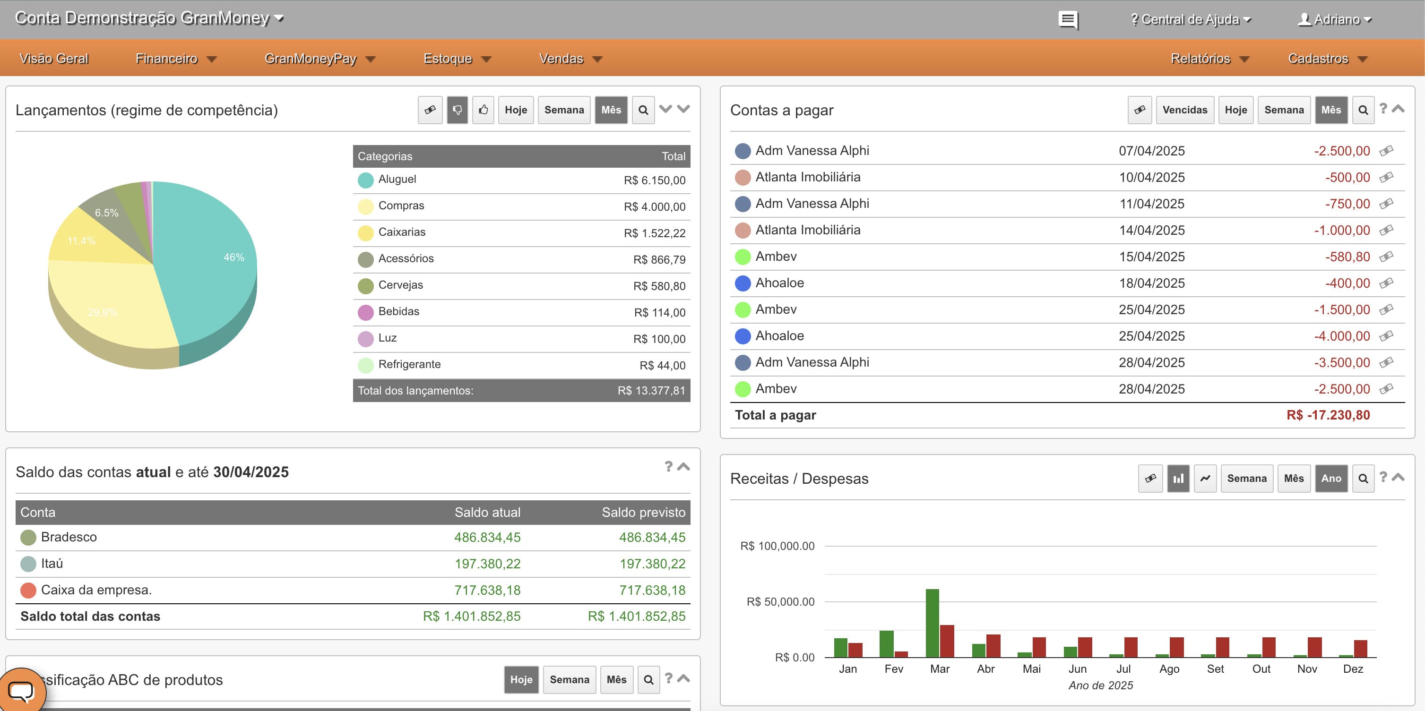
Task: Open Estoque menu
Action: [458, 59]
